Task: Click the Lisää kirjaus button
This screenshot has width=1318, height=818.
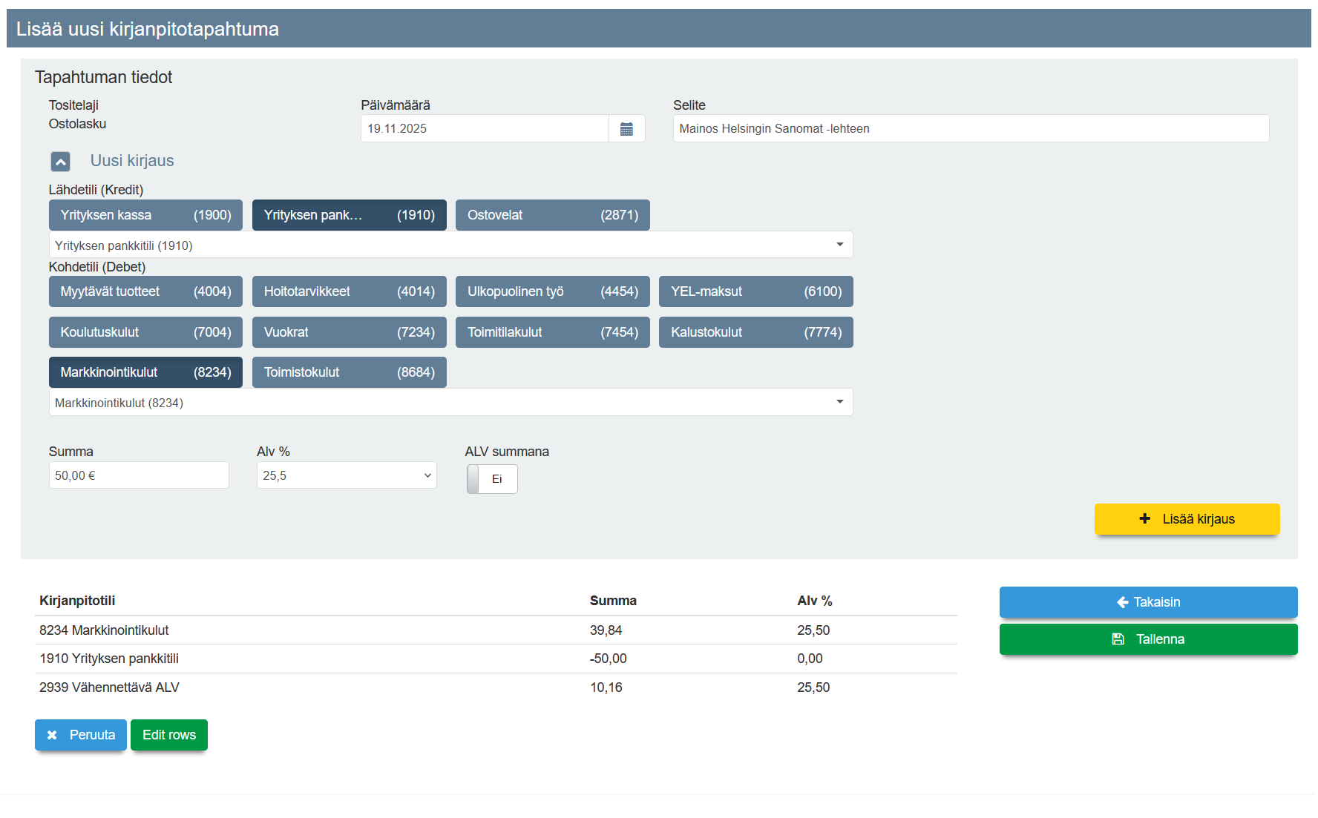Action: point(1186,519)
